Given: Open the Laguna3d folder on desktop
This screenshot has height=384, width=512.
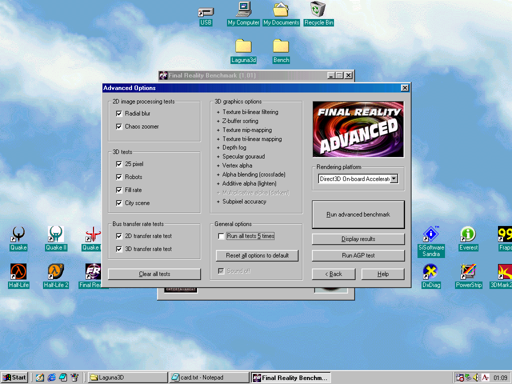Looking at the screenshot, I should coord(243,47).
